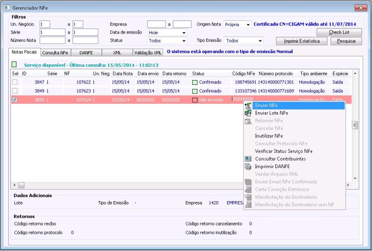Choose Verificar Status Serviço NFe
Screen dimensions: 372x251
tap(294, 151)
